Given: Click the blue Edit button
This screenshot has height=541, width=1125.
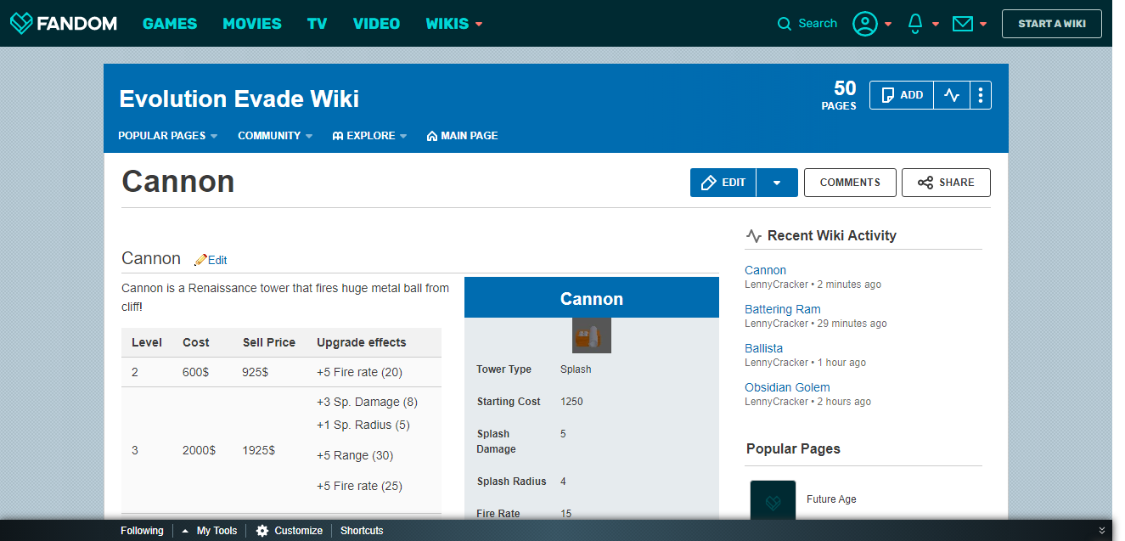Looking at the screenshot, I should pyautogui.click(x=723, y=183).
